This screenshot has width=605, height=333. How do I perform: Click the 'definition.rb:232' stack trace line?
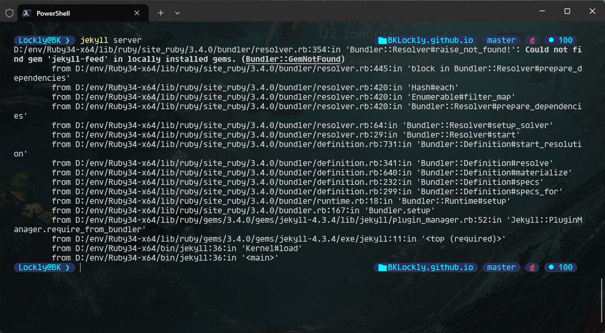(x=298, y=182)
